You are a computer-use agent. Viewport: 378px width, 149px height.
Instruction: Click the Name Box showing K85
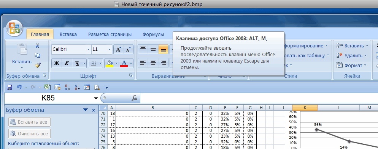(48, 98)
